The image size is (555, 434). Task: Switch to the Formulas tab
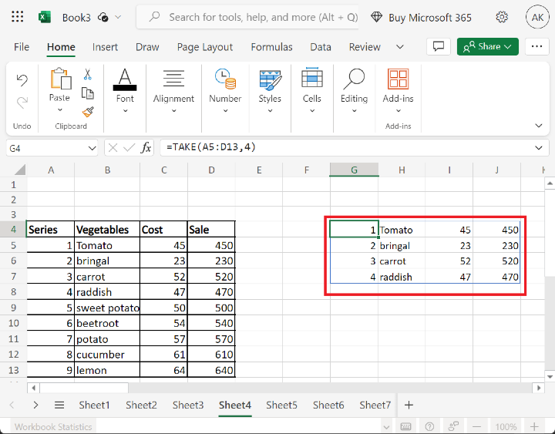coord(271,47)
